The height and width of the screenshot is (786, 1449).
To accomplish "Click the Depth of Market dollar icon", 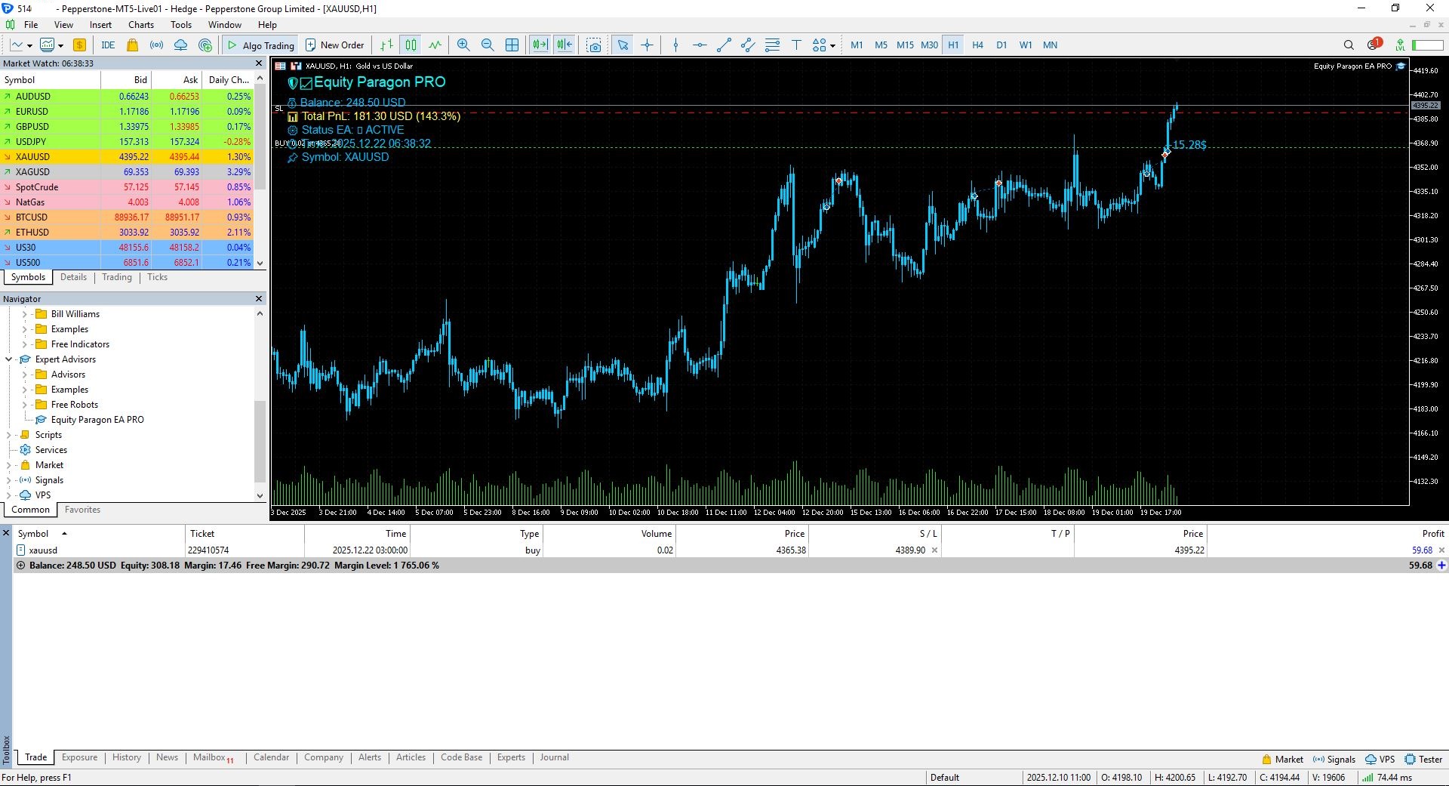I will (x=79, y=45).
